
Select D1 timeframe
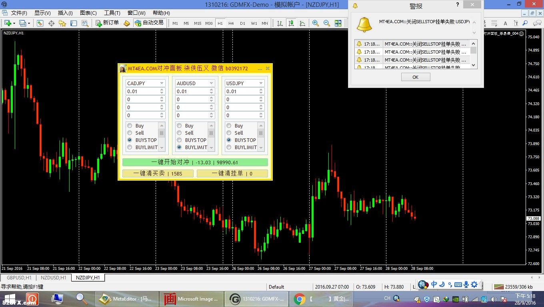coord(242,23)
